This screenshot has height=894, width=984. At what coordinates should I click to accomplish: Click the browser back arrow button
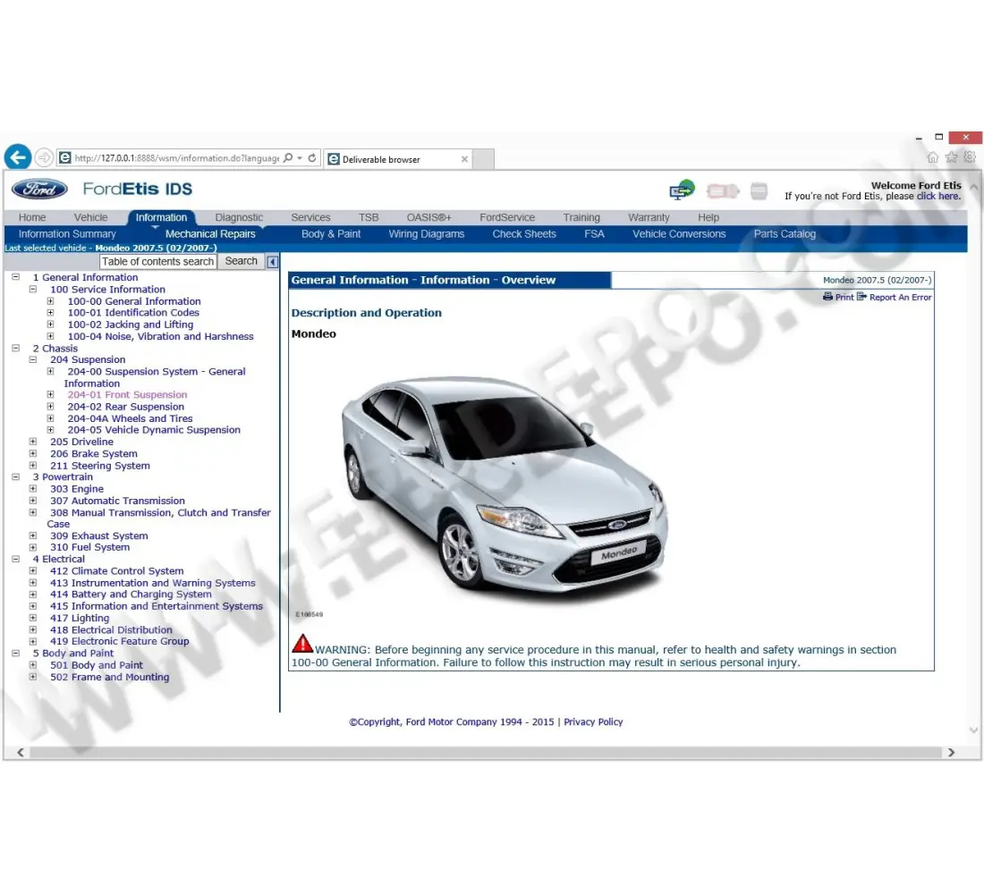click(x=18, y=156)
